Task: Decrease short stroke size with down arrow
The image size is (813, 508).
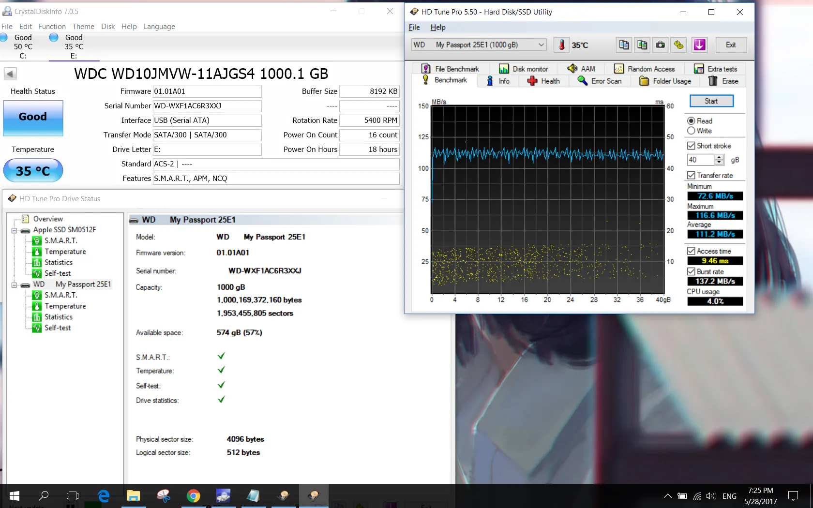Action: pos(719,162)
